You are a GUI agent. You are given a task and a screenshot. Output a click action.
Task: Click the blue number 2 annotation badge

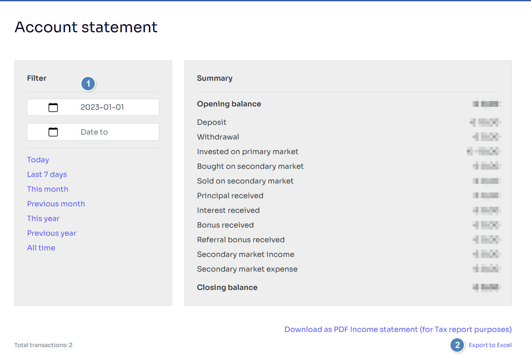[457, 345]
